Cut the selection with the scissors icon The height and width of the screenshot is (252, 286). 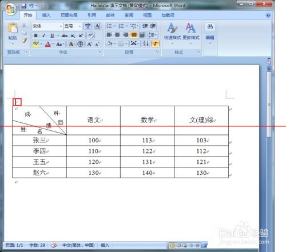tap(24, 25)
